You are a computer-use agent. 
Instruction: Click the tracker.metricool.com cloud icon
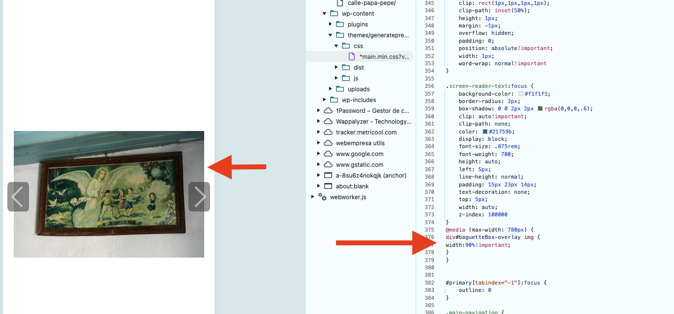tap(328, 132)
